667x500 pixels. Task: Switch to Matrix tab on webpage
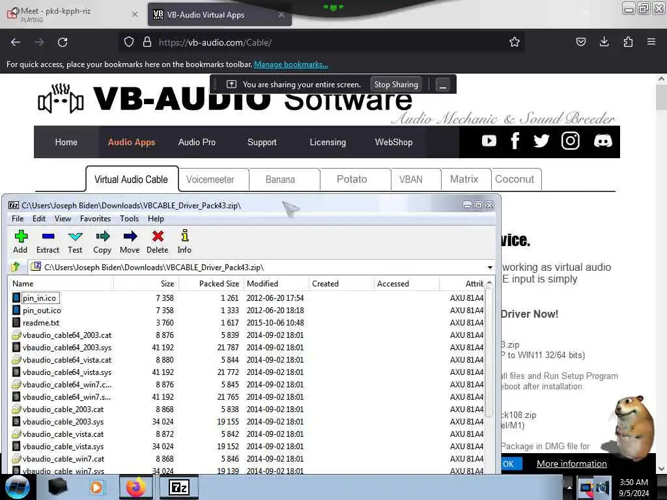tap(466, 180)
